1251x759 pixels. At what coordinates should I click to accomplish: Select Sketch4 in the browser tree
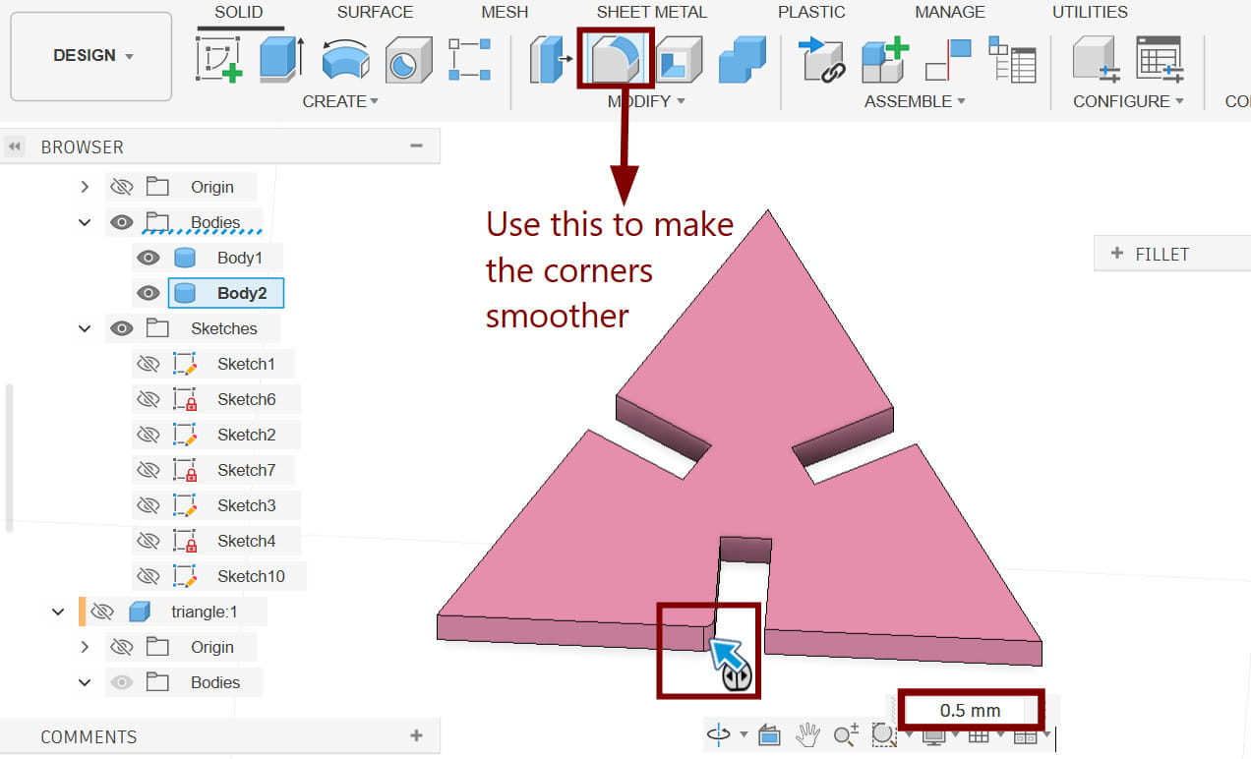(246, 541)
